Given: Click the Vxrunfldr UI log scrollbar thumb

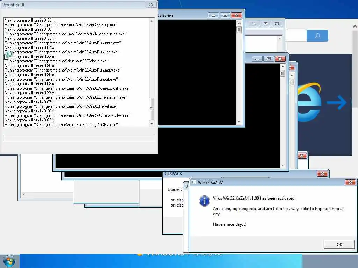Looking at the screenshot, I should pos(152,109).
